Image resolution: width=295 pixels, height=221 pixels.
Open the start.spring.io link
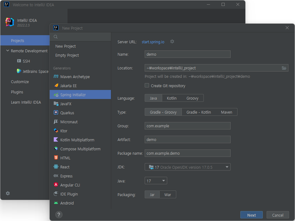click(x=153, y=42)
